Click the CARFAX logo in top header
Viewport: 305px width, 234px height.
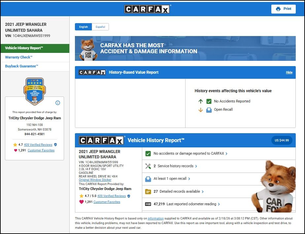click(147, 9)
